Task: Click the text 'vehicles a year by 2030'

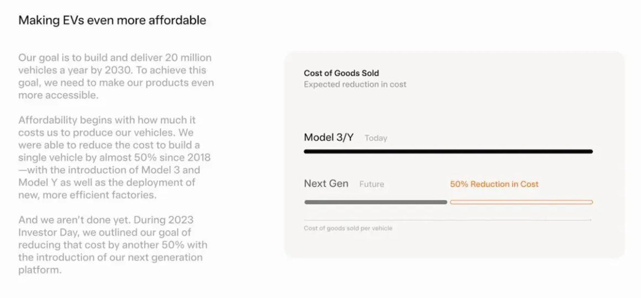Action: tap(75, 70)
